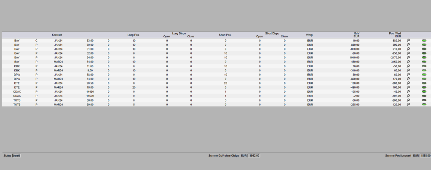Screen dimensions: 431x170
Task: Click green arrow for BAY P MAR24 34,00
Action: (424, 62)
